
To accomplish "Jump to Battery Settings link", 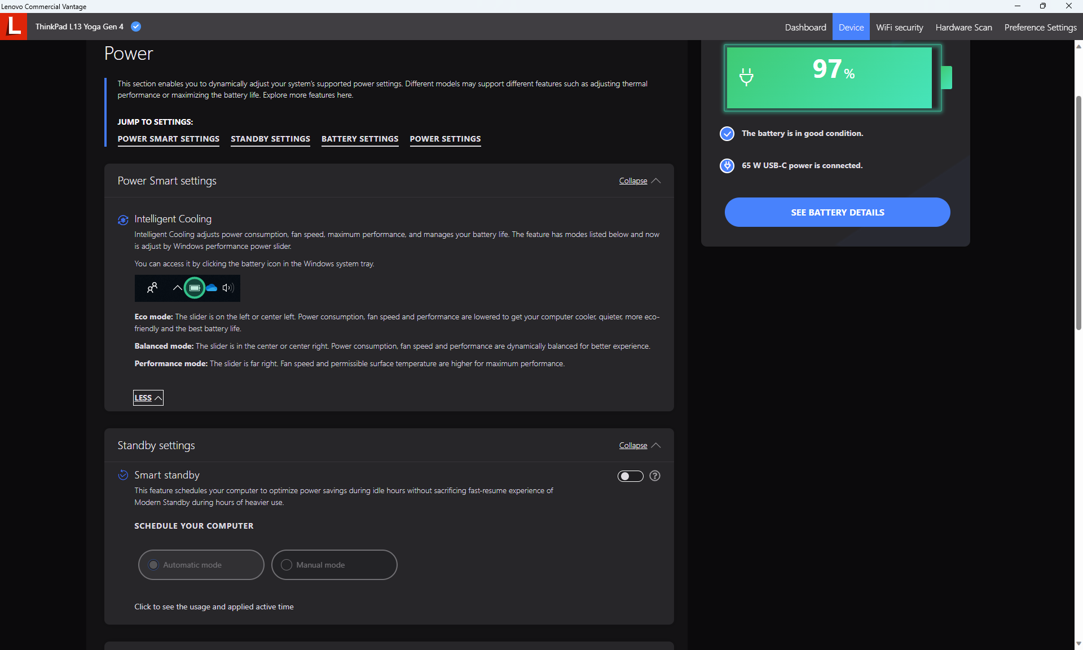I will [360, 139].
